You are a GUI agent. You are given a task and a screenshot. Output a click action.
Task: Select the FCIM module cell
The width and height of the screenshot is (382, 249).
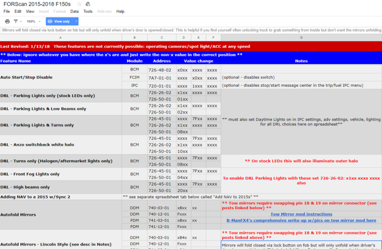tap(134, 77)
